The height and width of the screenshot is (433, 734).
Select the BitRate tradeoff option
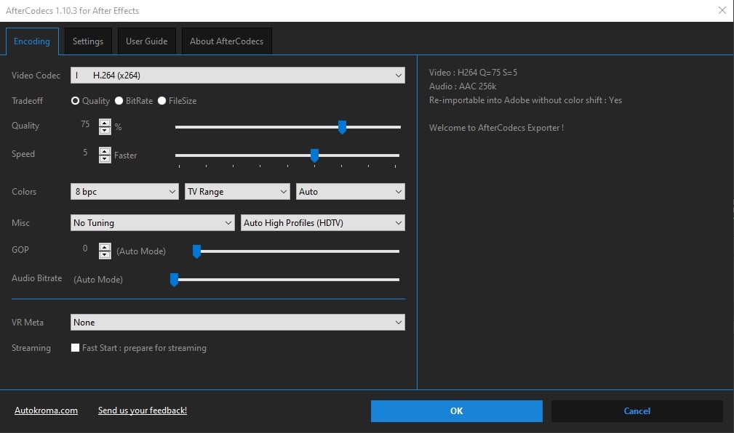pos(119,101)
